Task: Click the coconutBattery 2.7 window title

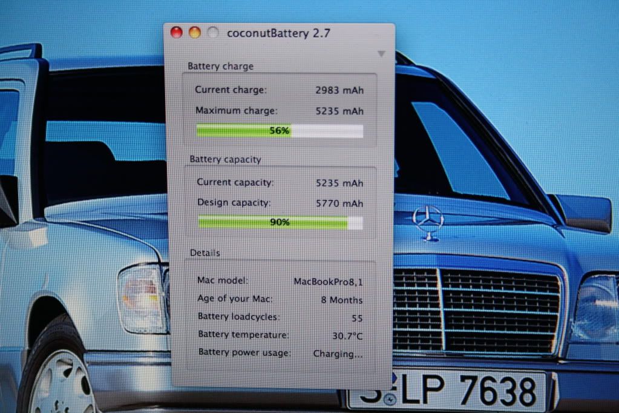Action: pyautogui.click(x=278, y=33)
